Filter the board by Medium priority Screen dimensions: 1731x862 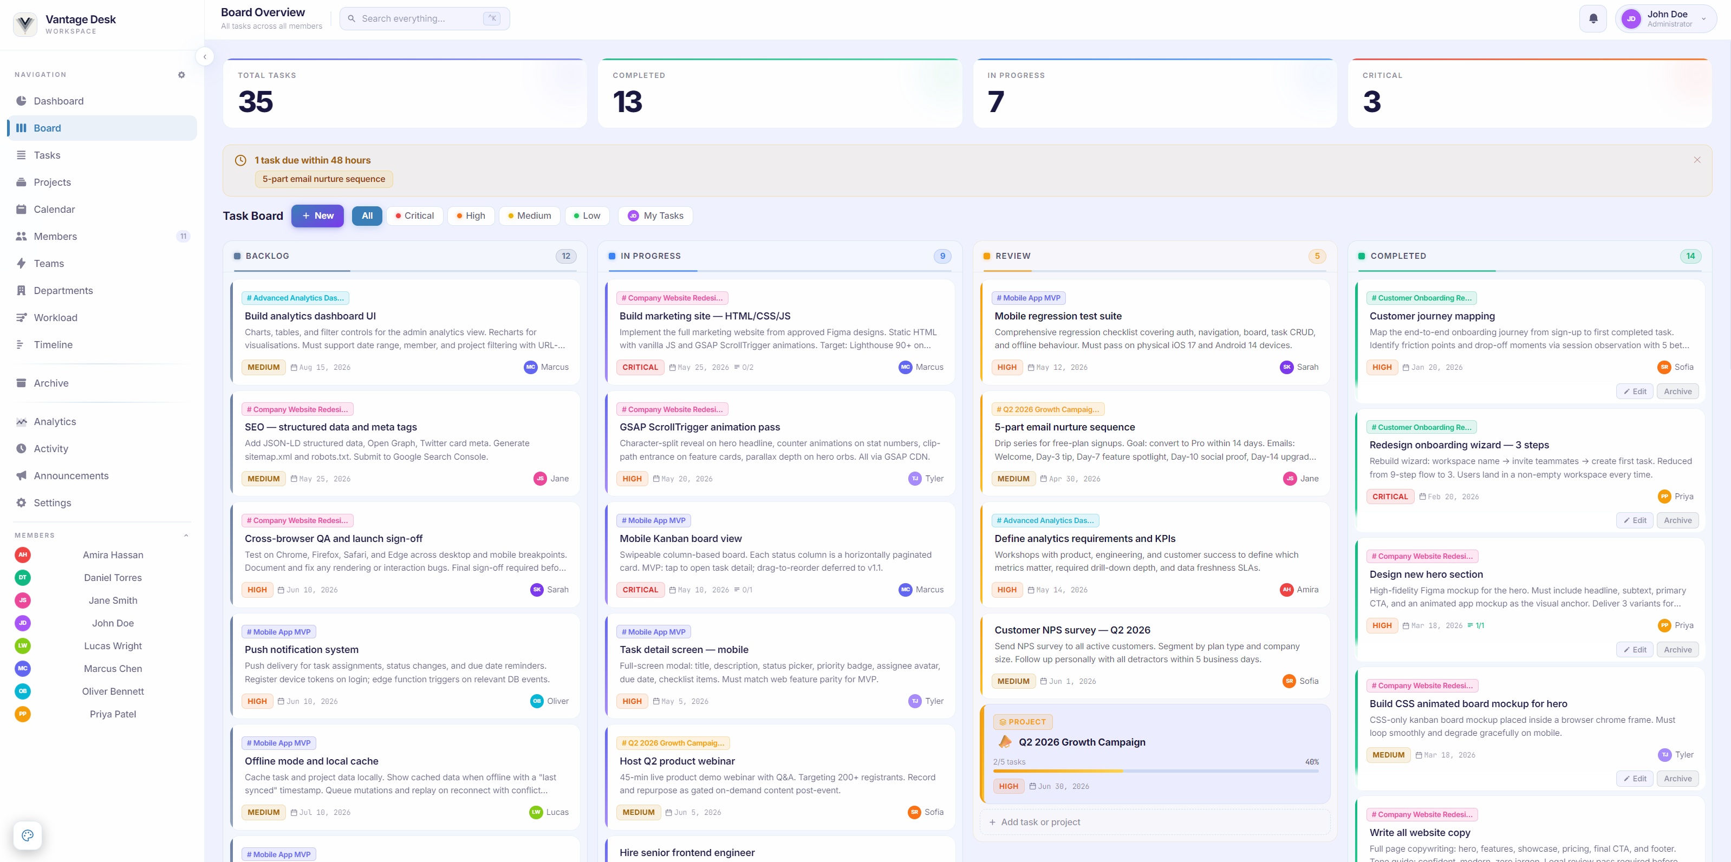coord(530,216)
